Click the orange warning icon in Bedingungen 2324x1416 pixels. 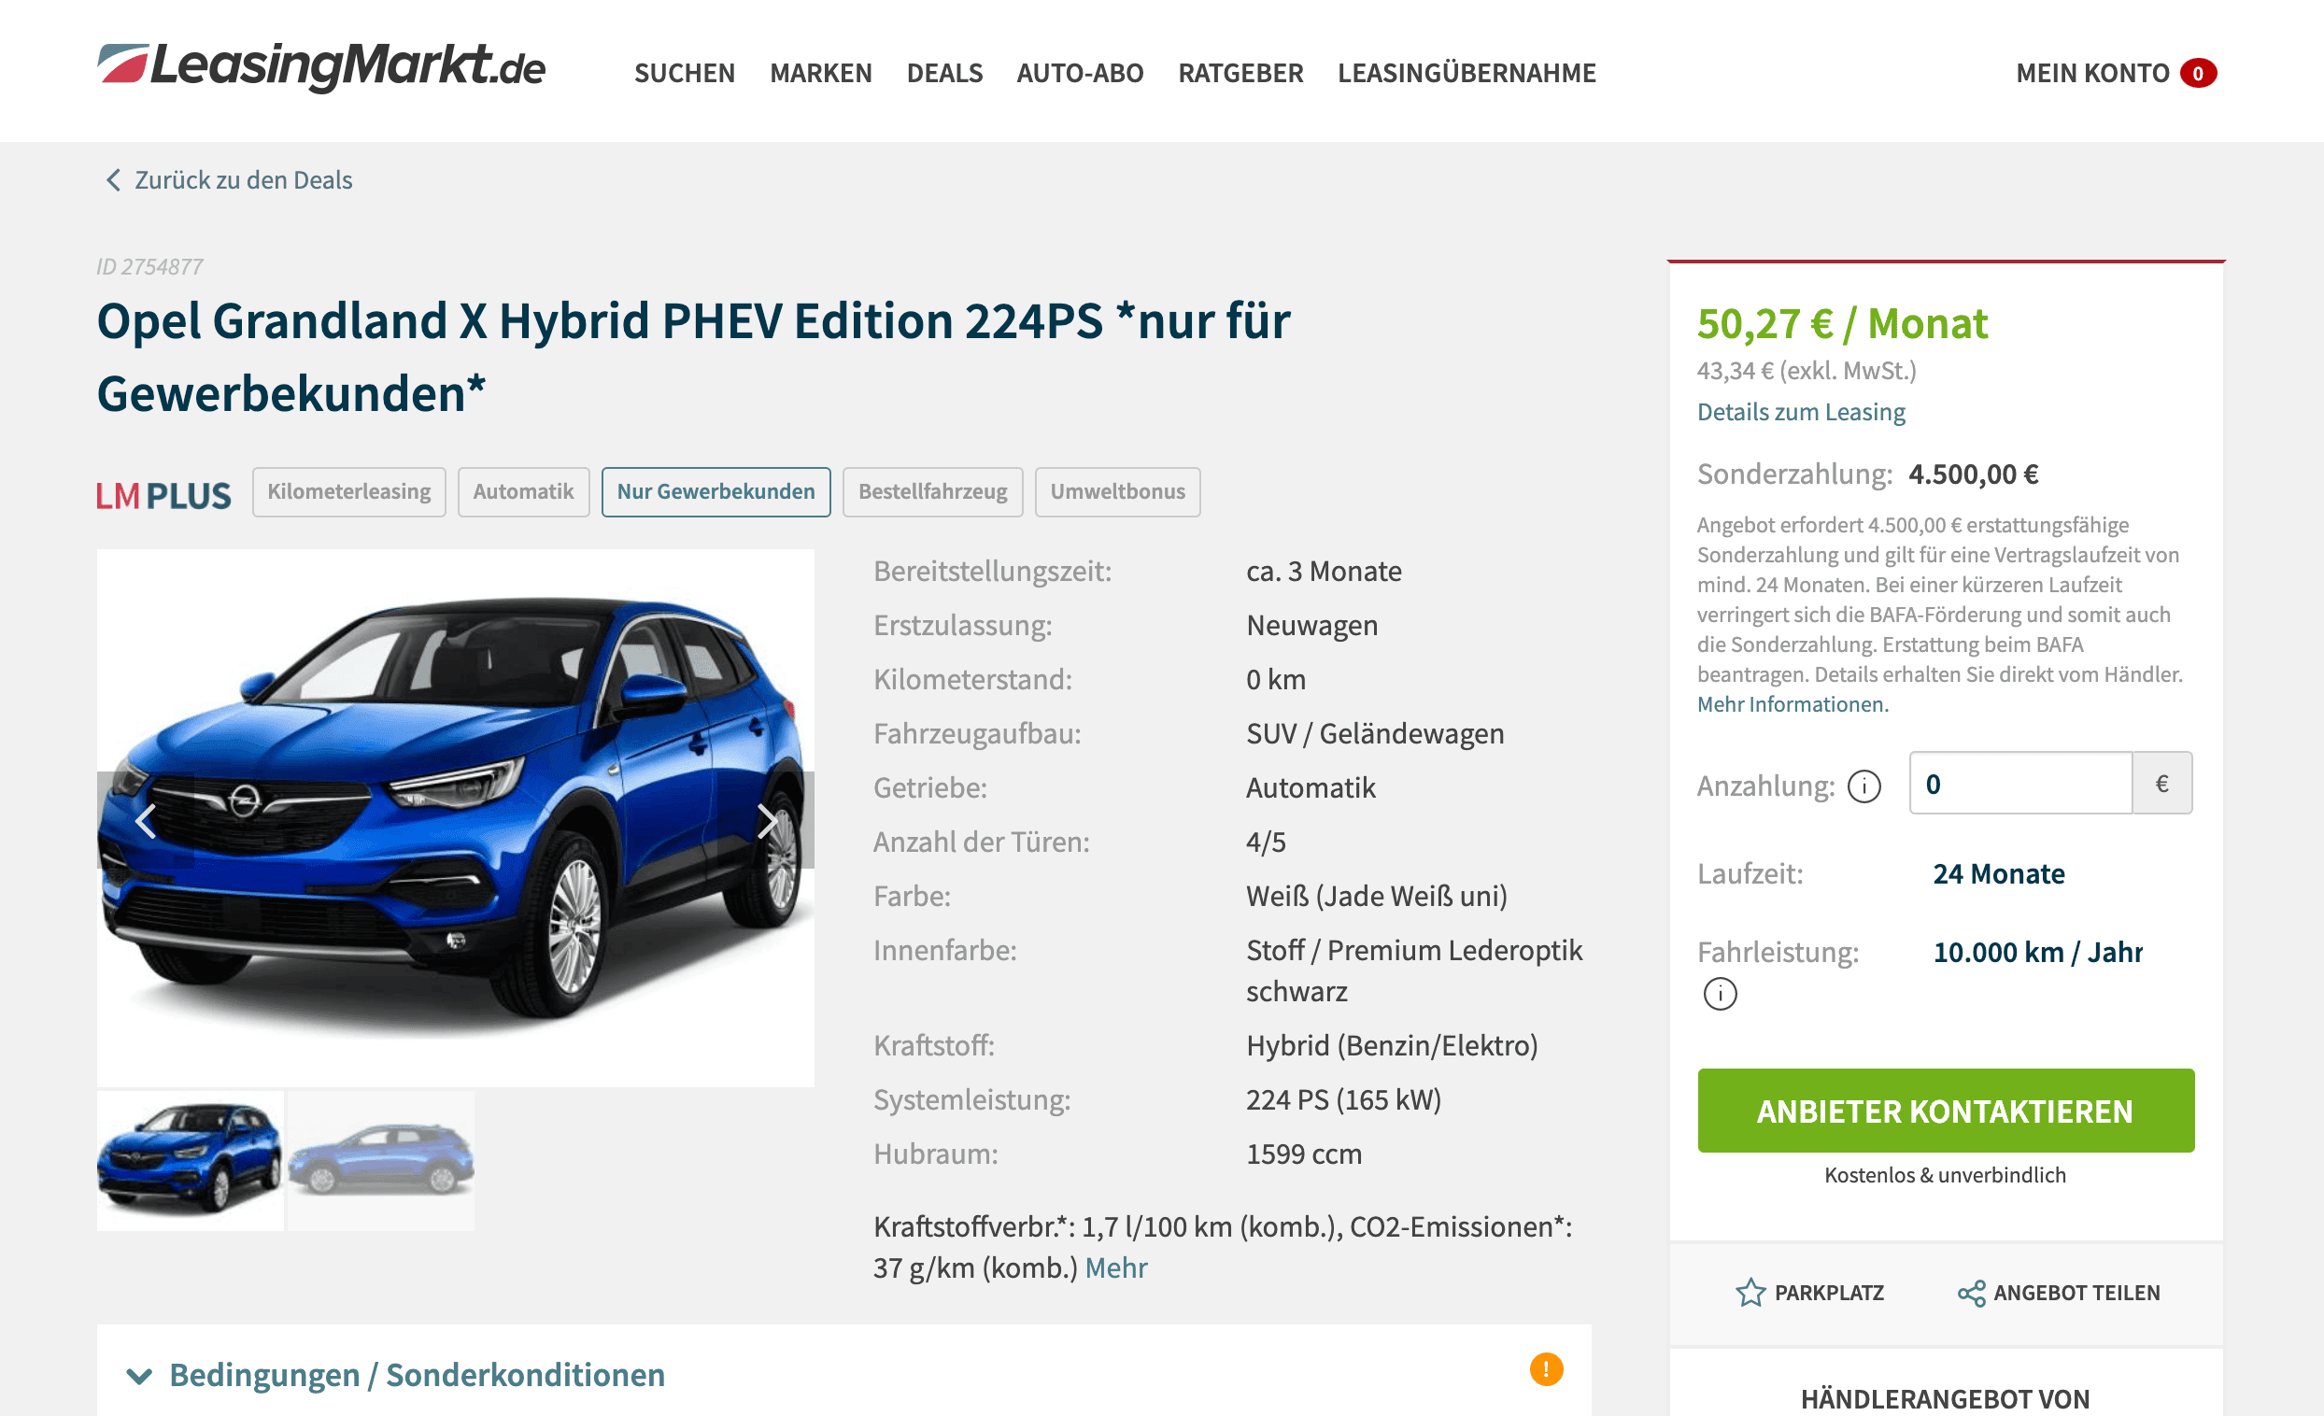click(1546, 1369)
